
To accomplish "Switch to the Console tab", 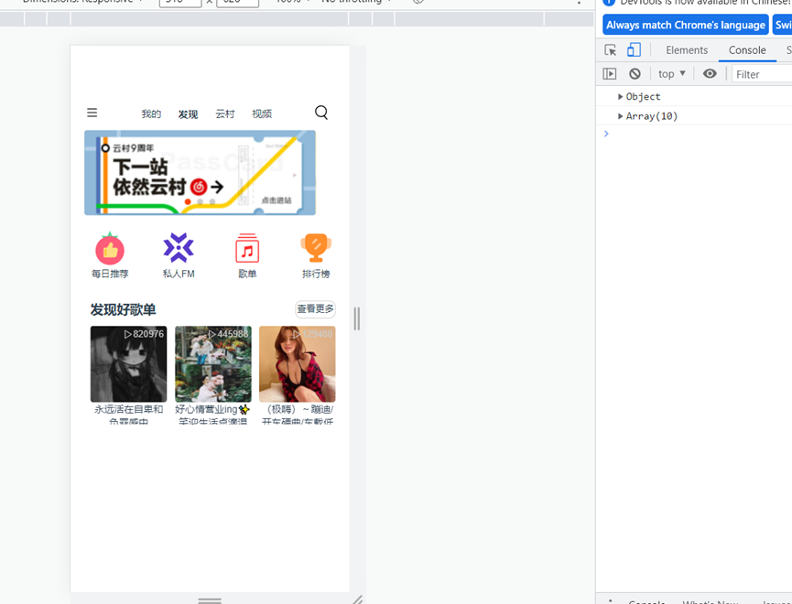I will pyautogui.click(x=747, y=50).
